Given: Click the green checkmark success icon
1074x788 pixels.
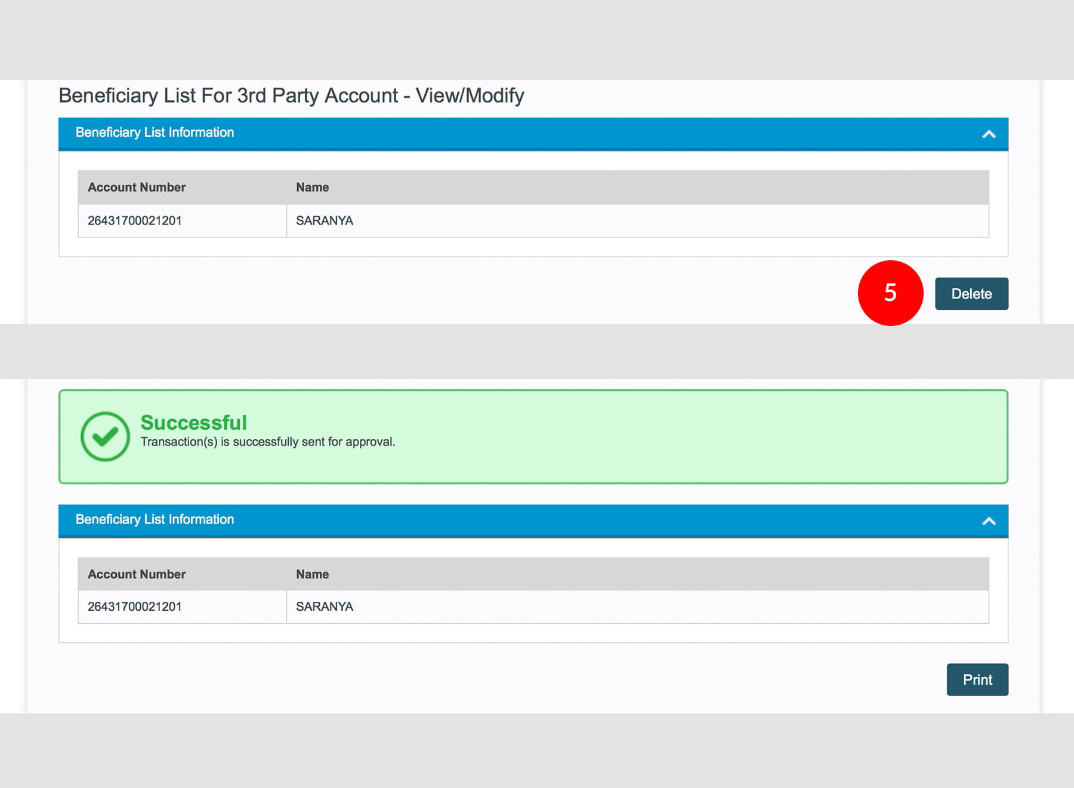Looking at the screenshot, I should coord(105,436).
